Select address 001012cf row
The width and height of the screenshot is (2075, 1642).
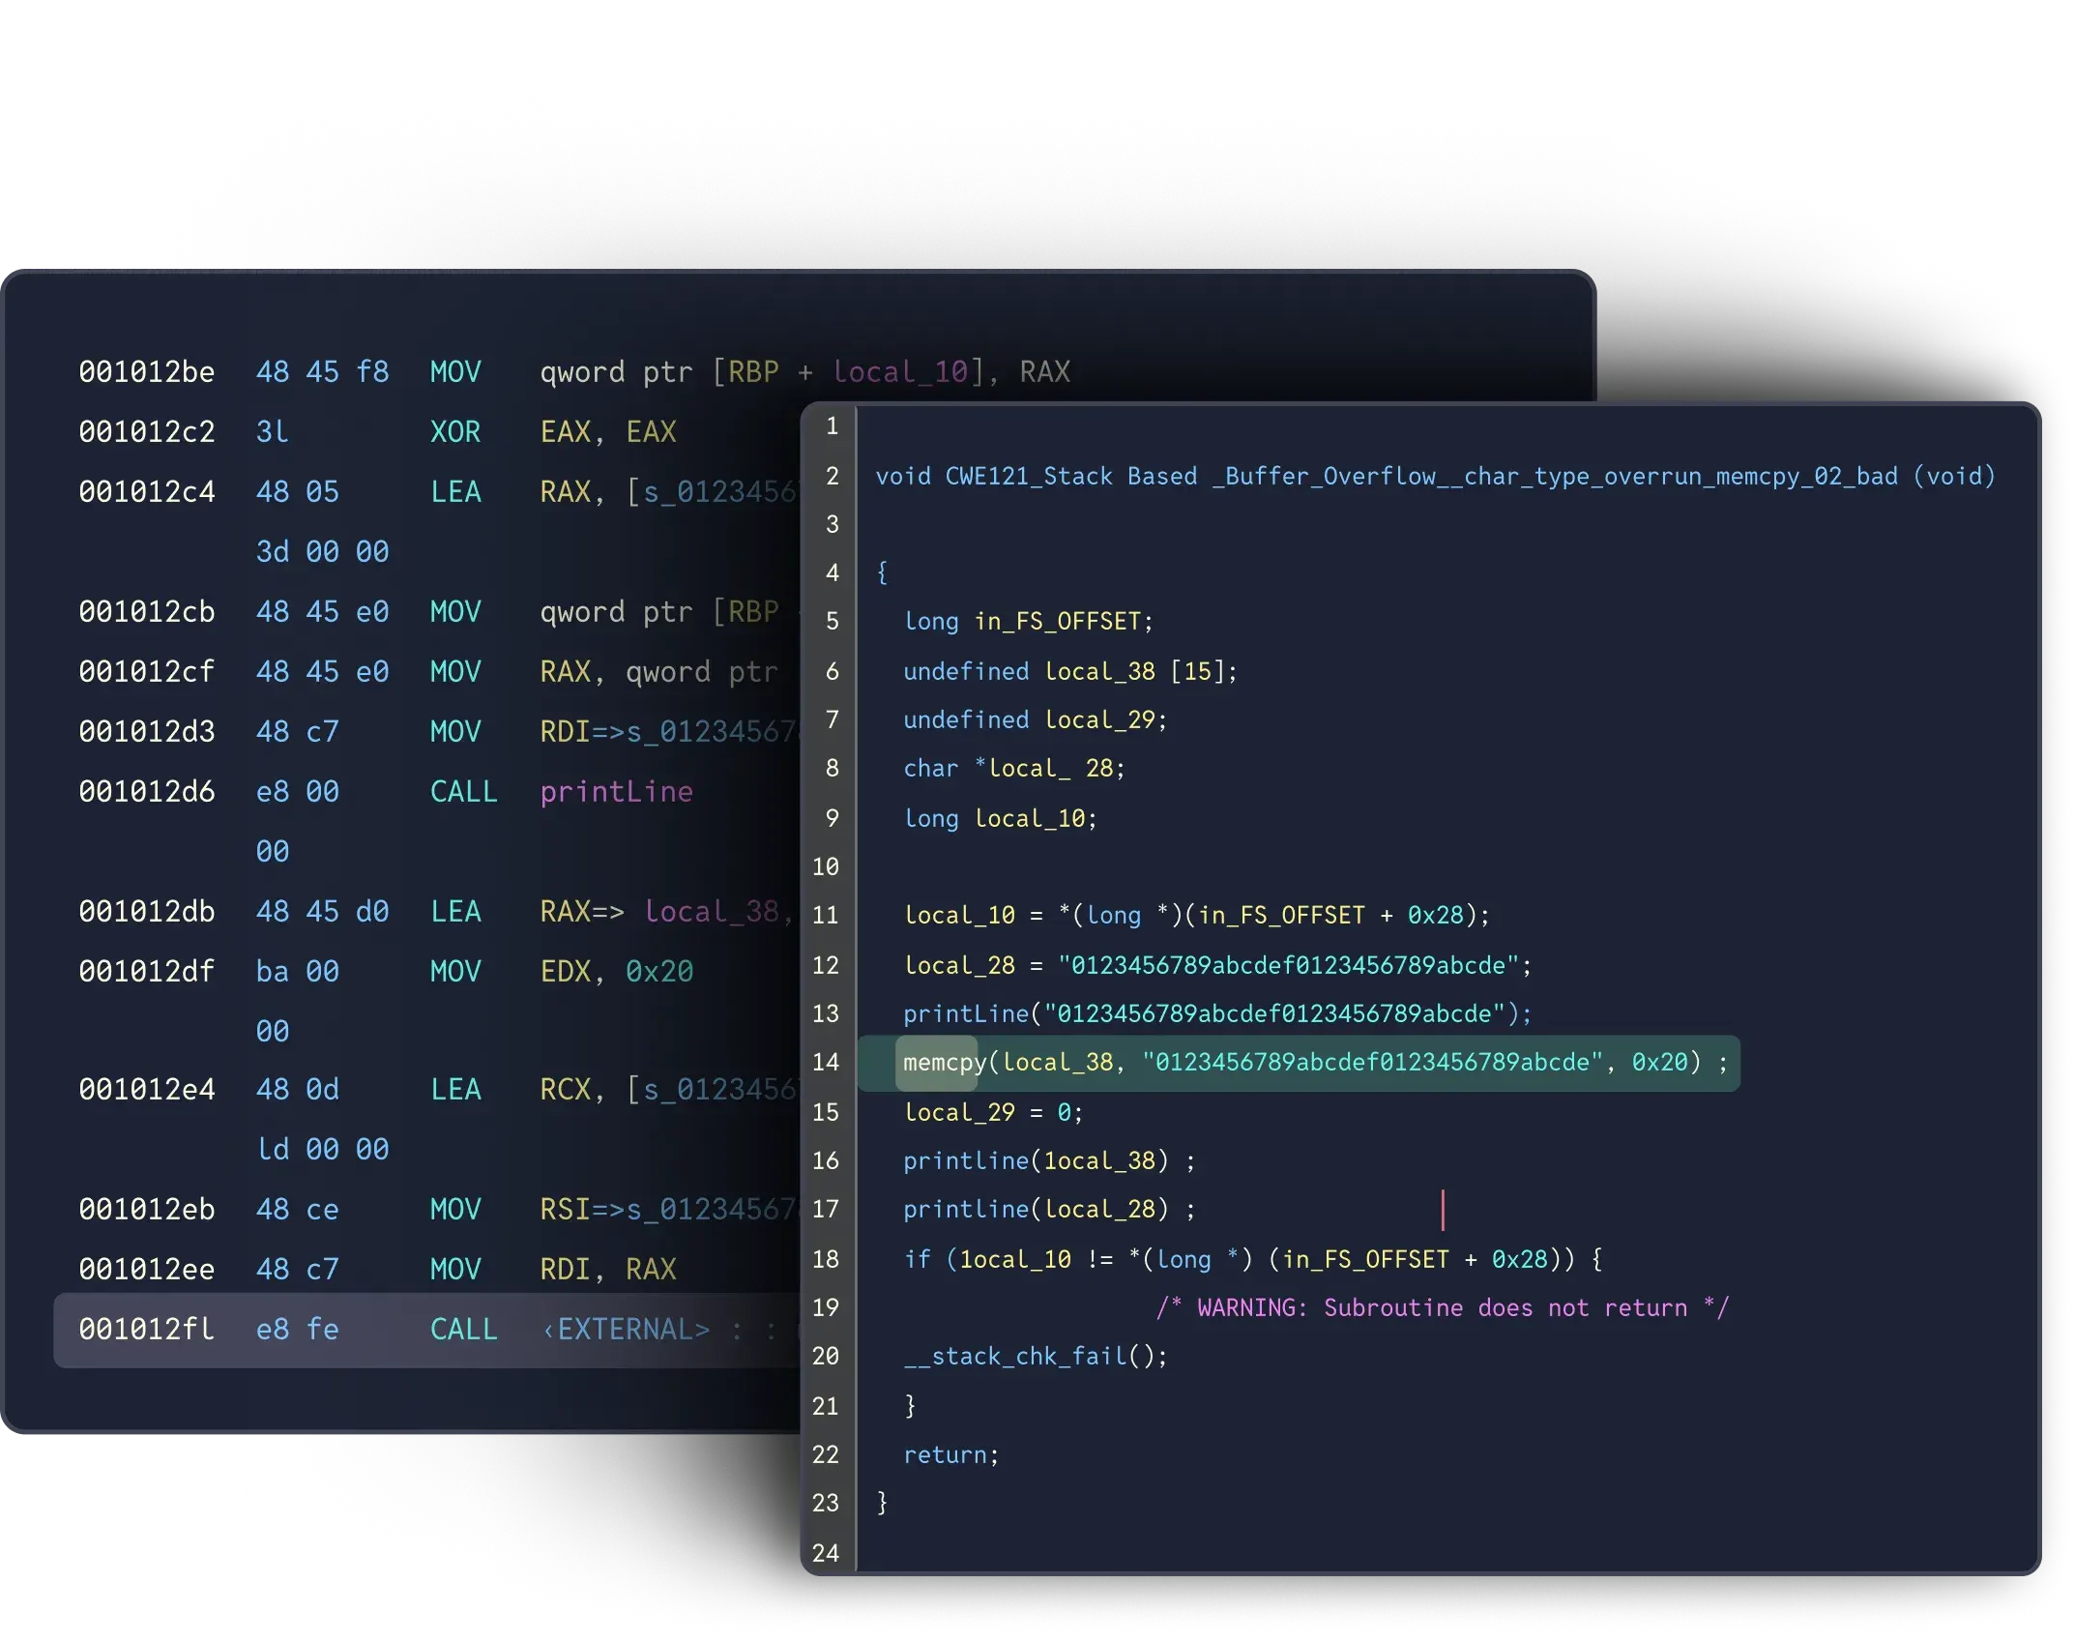(x=147, y=672)
